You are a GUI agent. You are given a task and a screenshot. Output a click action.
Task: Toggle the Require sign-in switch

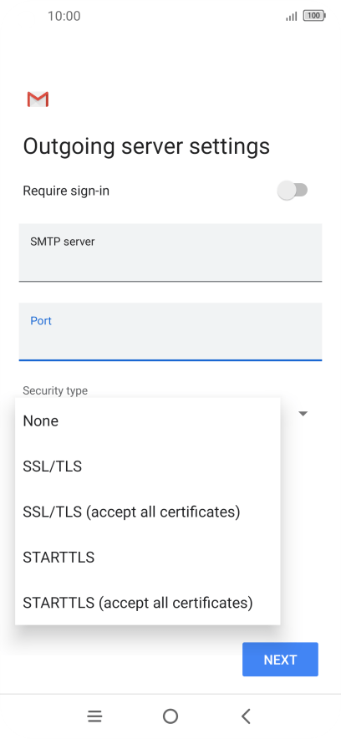coord(293,191)
